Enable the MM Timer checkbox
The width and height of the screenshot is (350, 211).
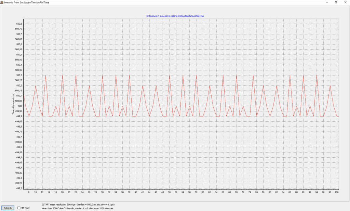click(x=19, y=208)
